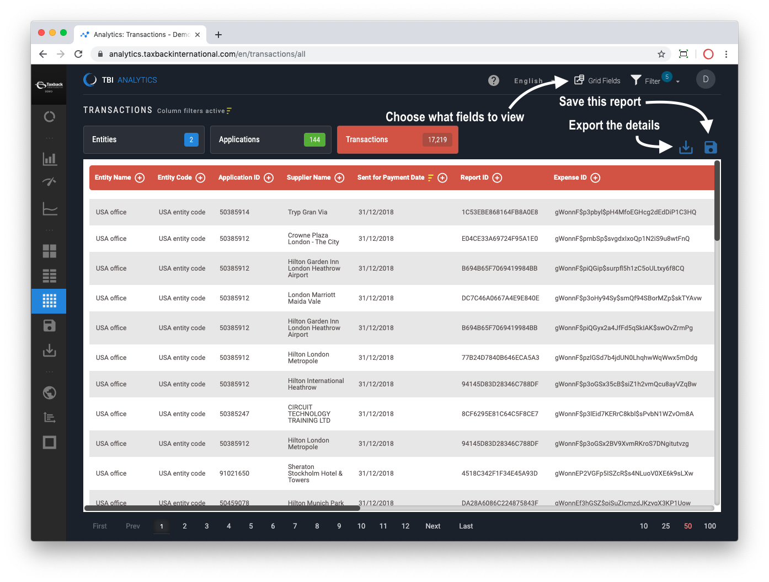Select current page 1 in pagination
769x582 pixels.
point(162,526)
